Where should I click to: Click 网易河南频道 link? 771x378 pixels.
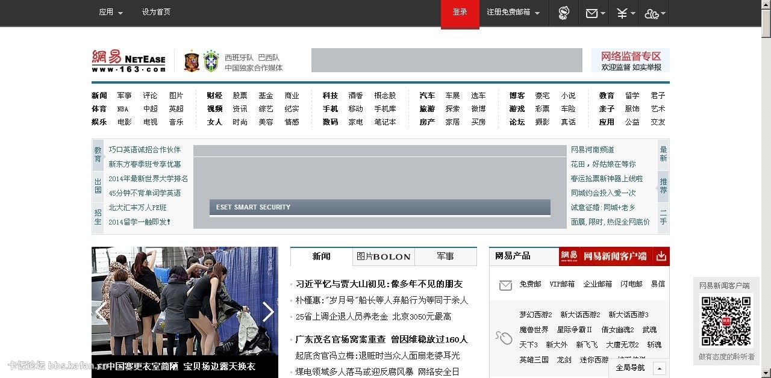click(593, 150)
